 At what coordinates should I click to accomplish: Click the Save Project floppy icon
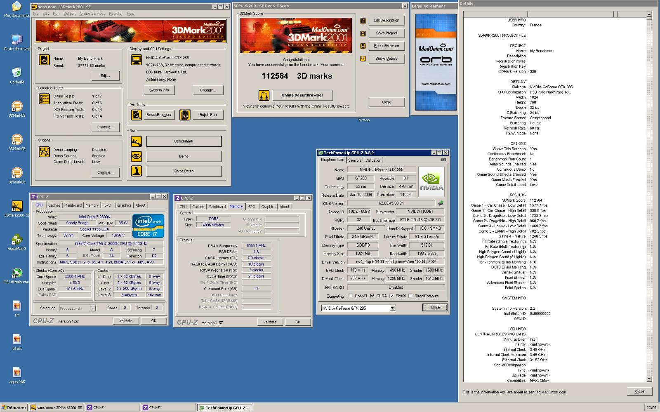(363, 33)
